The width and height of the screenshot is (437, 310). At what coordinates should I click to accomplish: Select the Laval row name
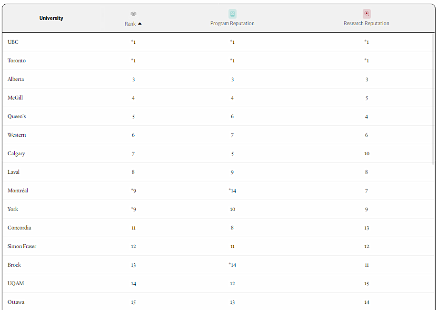pyautogui.click(x=13, y=172)
